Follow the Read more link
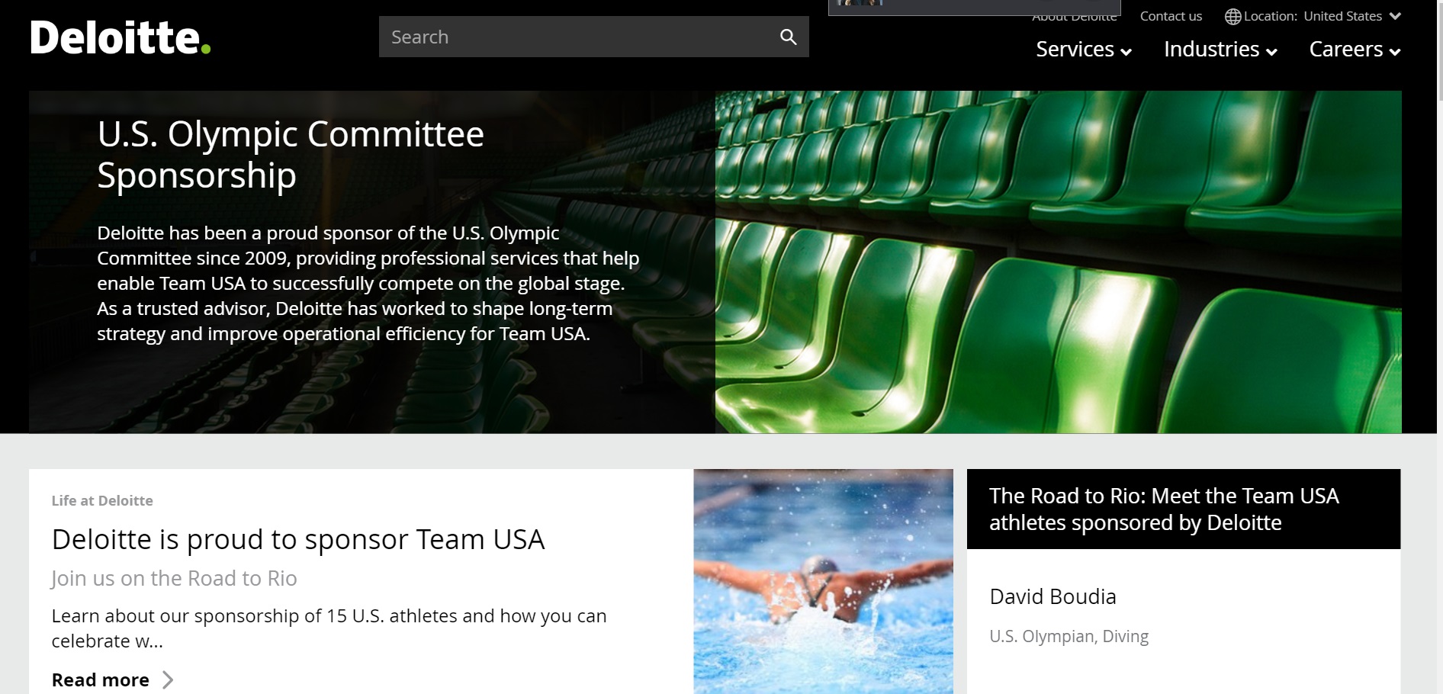This screenshot has width=1443, height=694. [100, 680]
